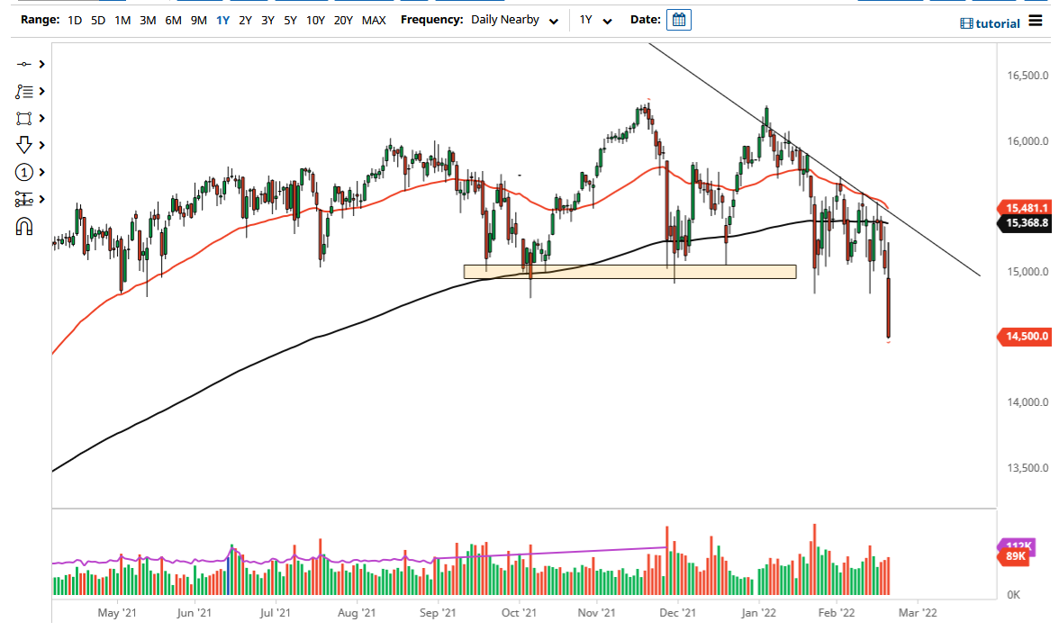Select the arrow annotation tool
1059x640 pixels.
point(23,145)
